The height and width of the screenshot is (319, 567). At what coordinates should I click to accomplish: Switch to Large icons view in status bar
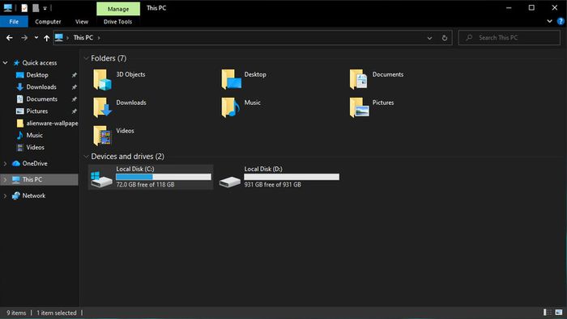tap(559, 313)
